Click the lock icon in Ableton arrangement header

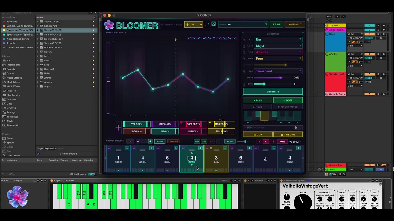(344, 17)
